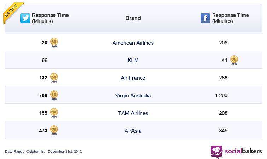This screenshot has width=267, height=159.
Task: Open the American Airlines brand link
Action: click(x=133, y=43)
